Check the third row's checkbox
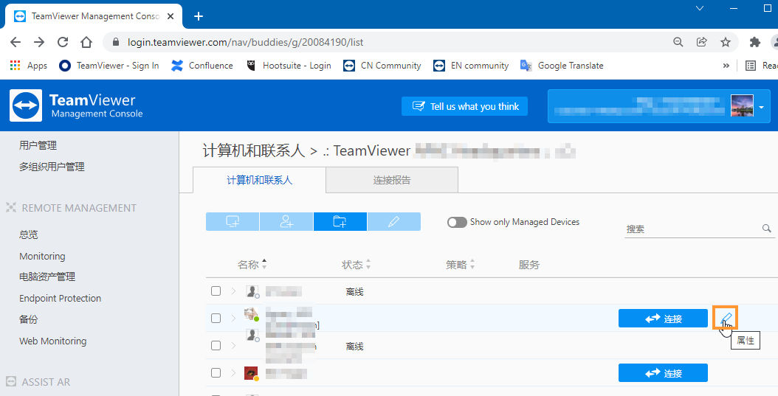778x396 pixels. coord(216,345)
